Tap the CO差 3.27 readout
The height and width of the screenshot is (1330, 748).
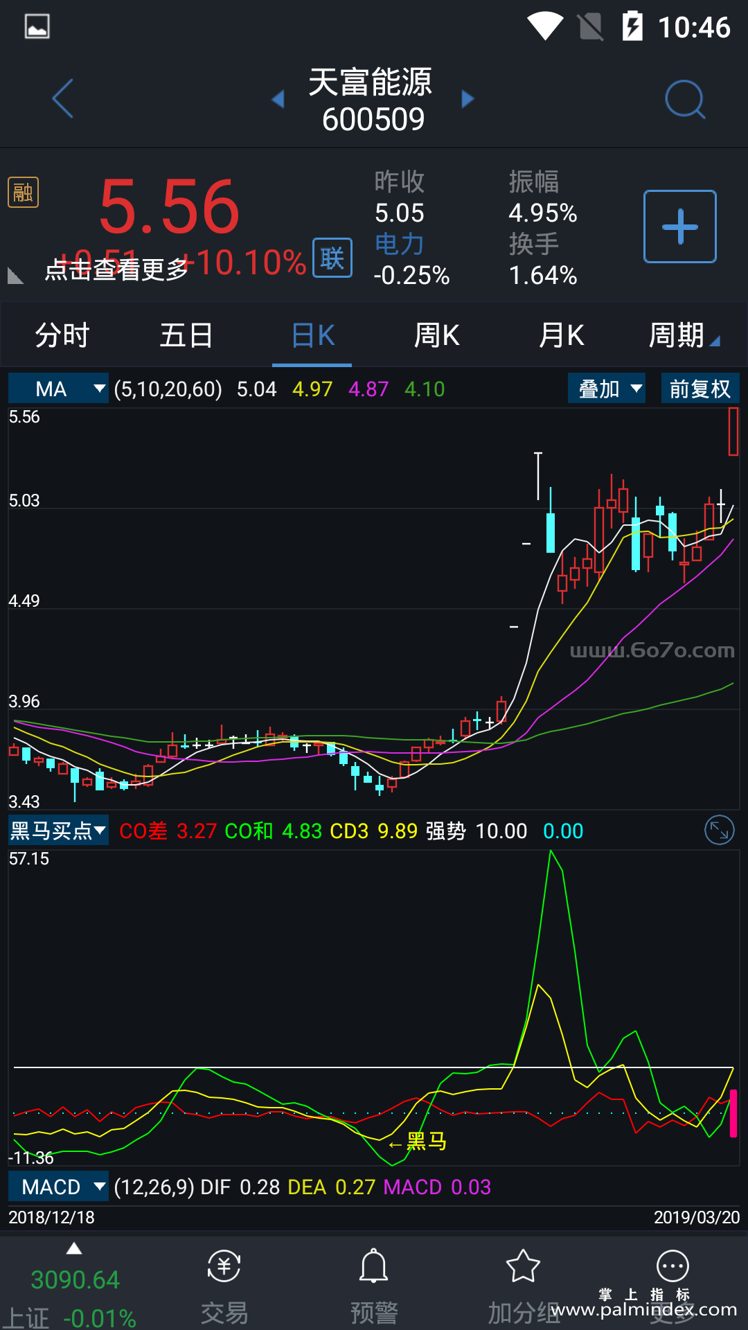168,831
